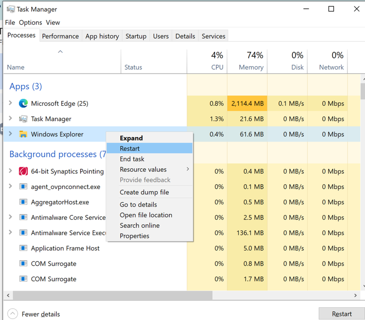Image resolution: width=365 pixels, height=320 pixels.
Task: Sort by the Disk column header
Action: (x=287, y=62)
